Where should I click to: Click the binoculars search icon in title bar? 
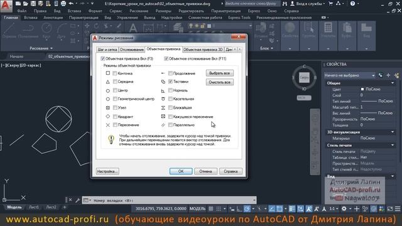(x=285, y=4)
